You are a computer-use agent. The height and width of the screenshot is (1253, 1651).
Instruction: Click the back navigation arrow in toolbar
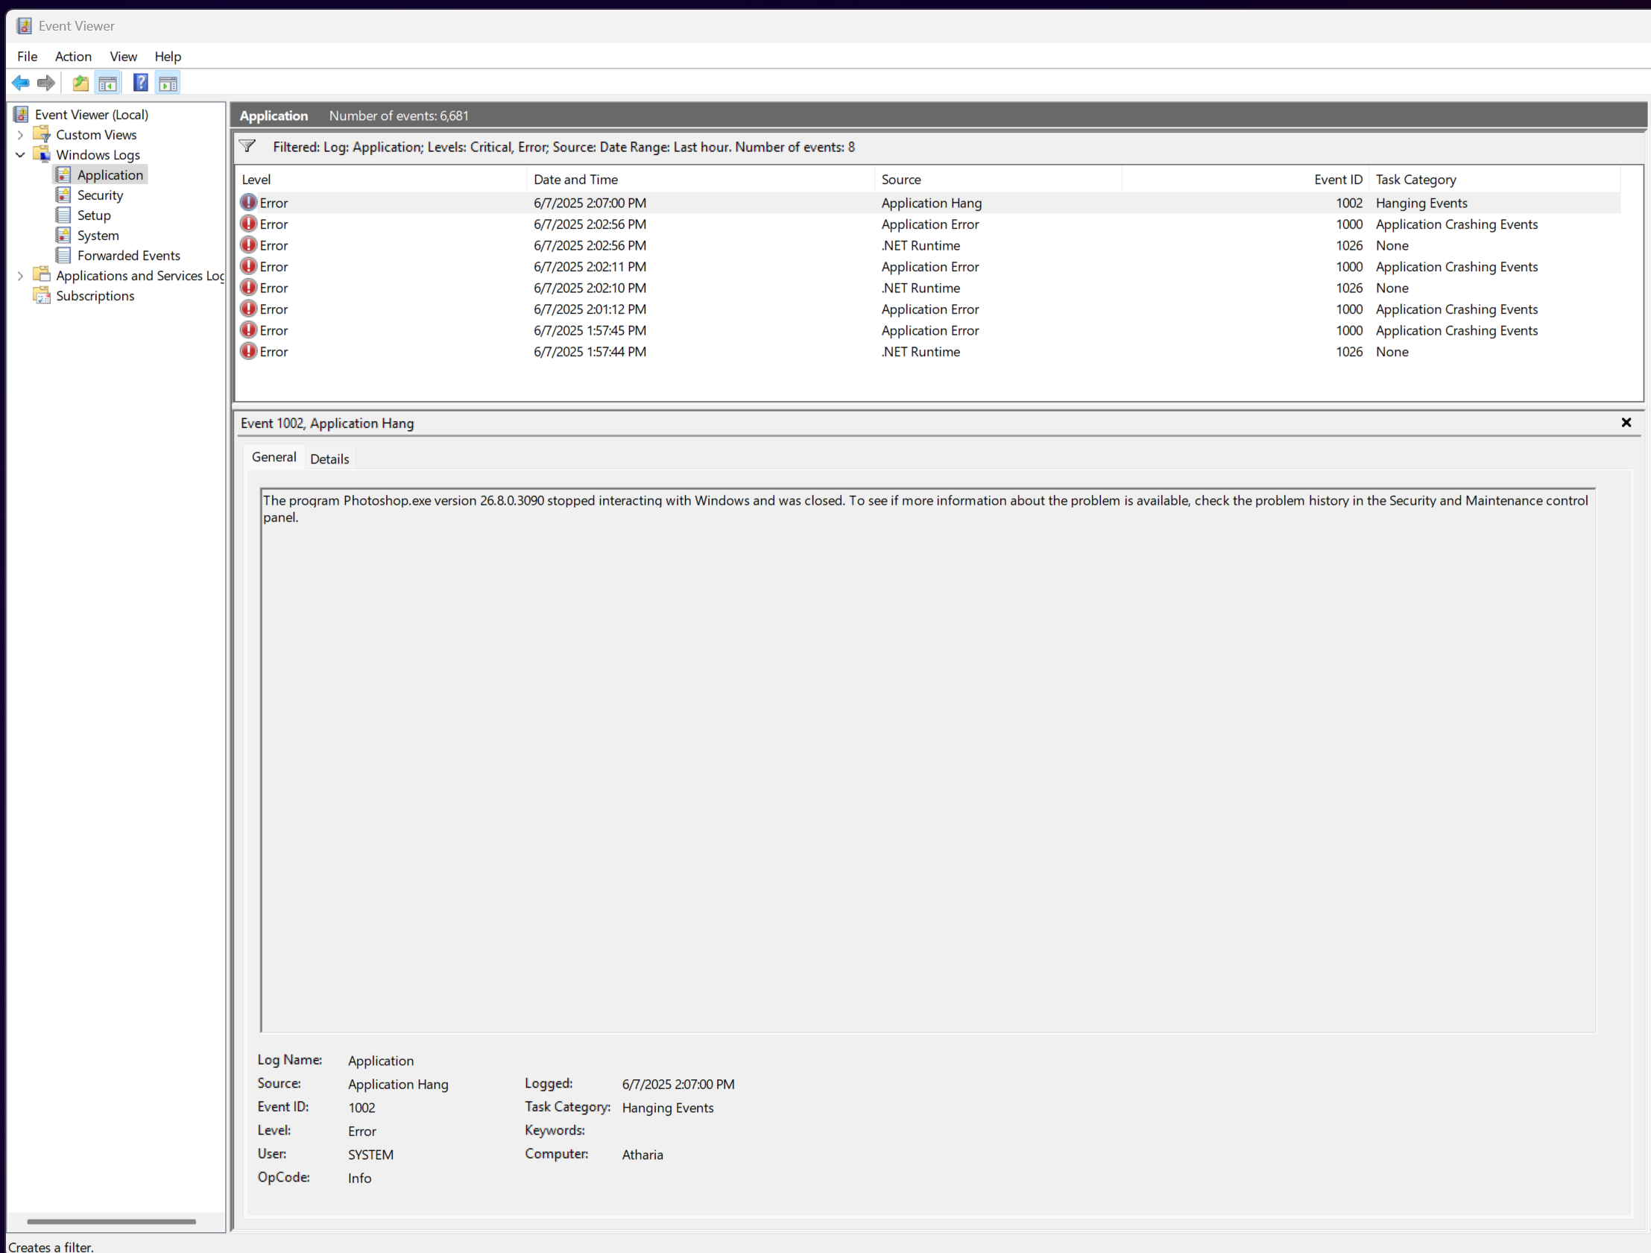pos(20,83)
